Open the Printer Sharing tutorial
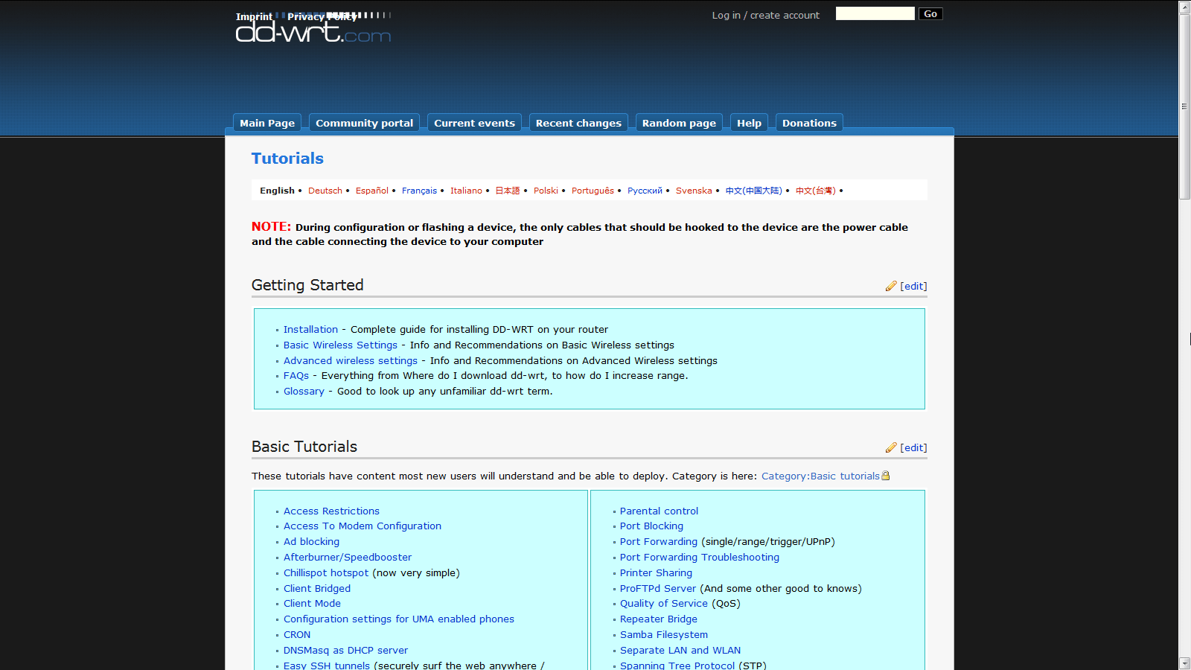 [x=656, y=572]
